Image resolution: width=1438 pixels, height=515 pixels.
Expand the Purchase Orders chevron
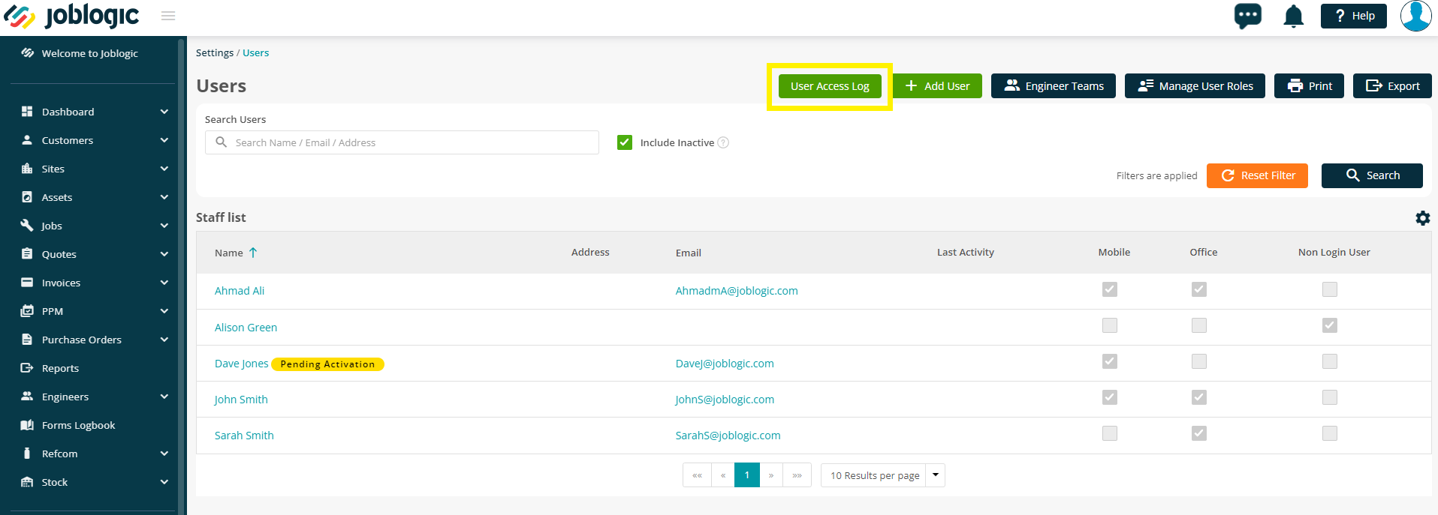(164, 340)
